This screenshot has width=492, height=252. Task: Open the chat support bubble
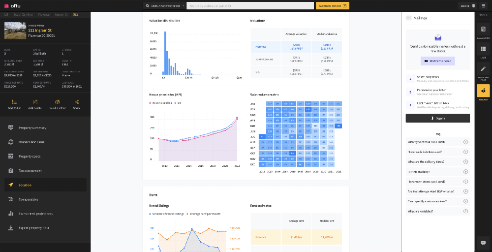coord(483,243)
